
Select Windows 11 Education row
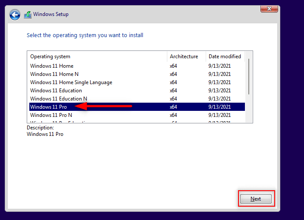(x=137, y=91)
